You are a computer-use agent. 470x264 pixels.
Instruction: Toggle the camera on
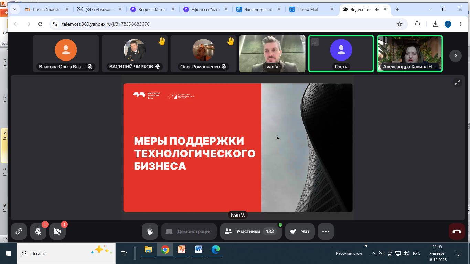coord(57,231)
